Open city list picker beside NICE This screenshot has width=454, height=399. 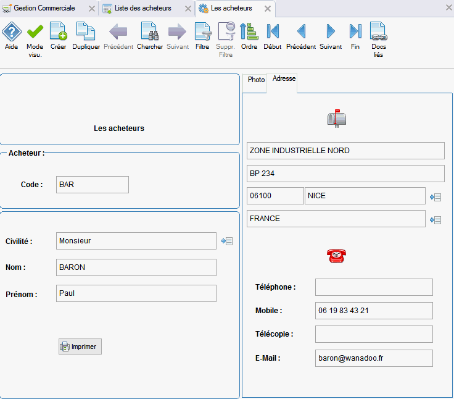point(435,197)
